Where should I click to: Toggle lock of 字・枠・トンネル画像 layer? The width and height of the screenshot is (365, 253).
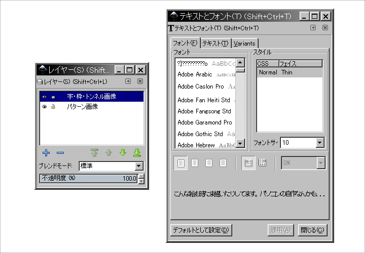(x=53, y=97)
